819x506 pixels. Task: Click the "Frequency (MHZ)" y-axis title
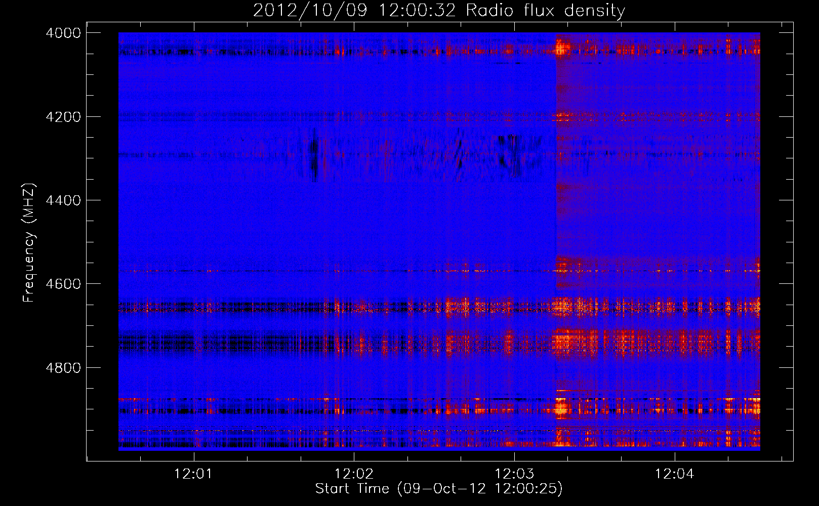[29, 242]
